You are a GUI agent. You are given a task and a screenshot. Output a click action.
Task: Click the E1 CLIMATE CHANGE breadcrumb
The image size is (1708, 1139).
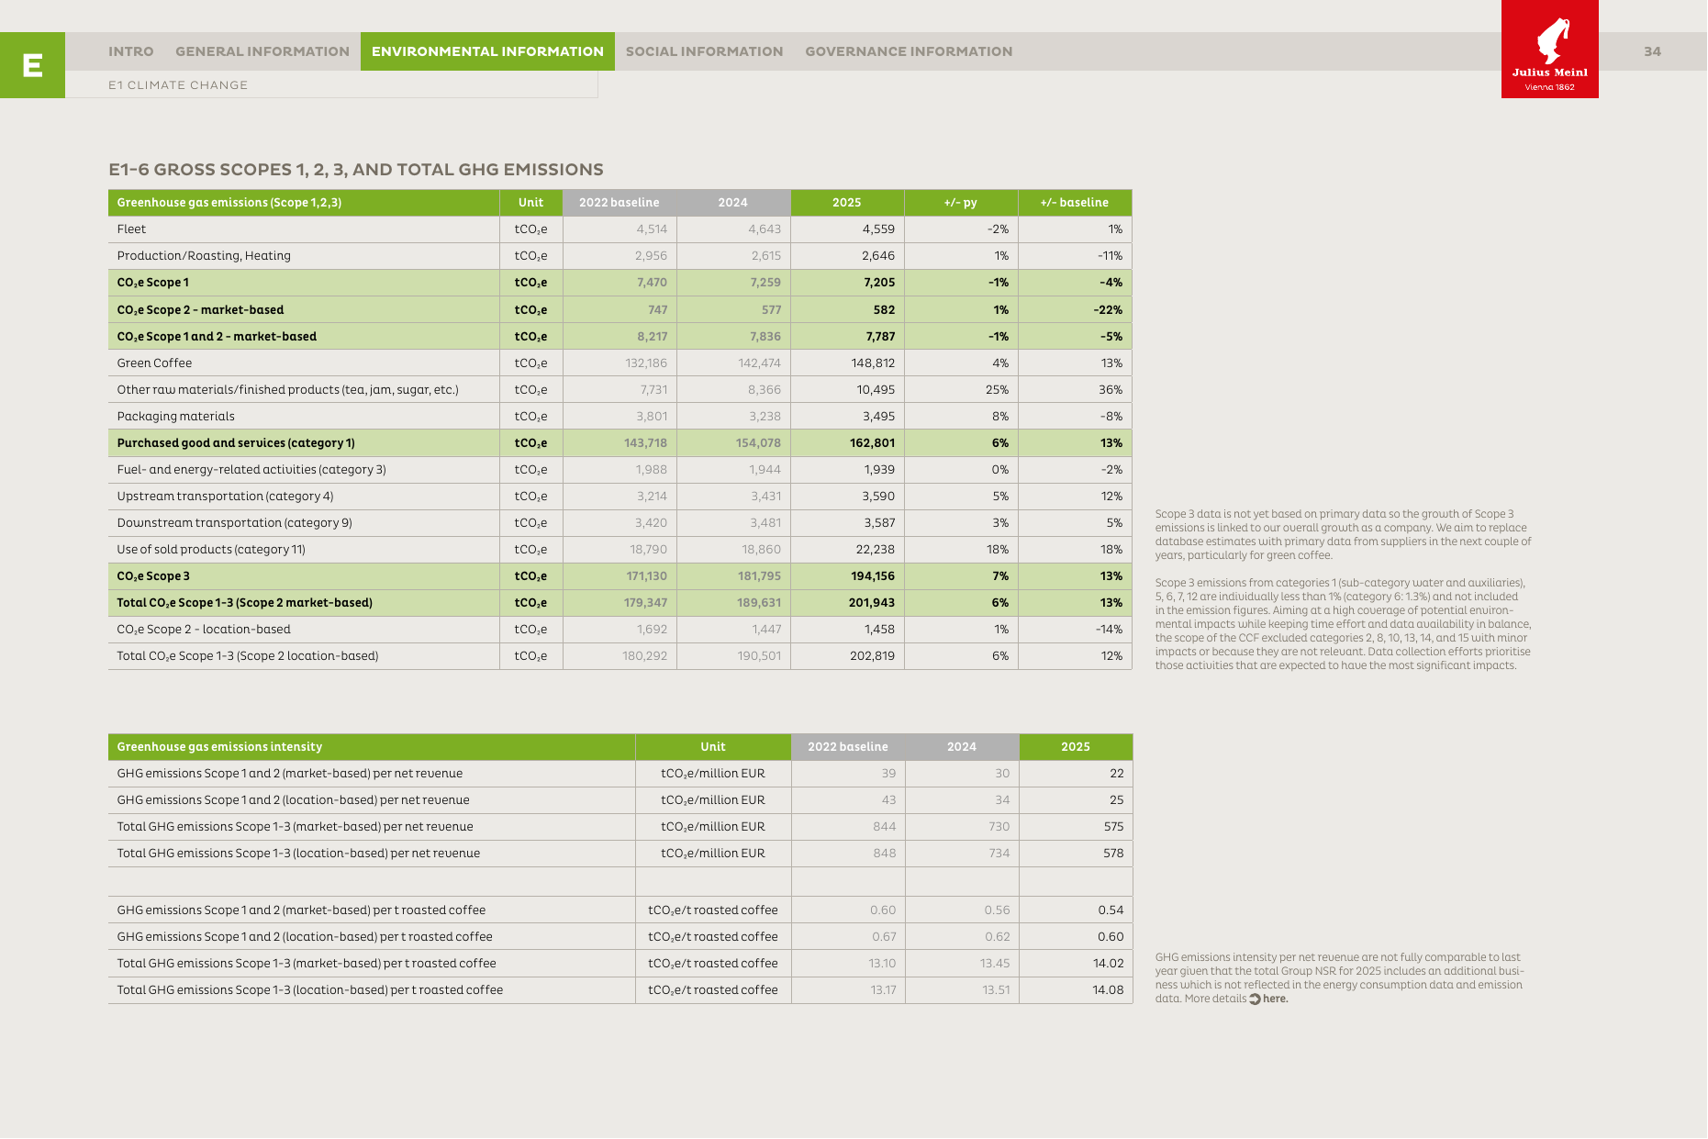tap(178, 85)
